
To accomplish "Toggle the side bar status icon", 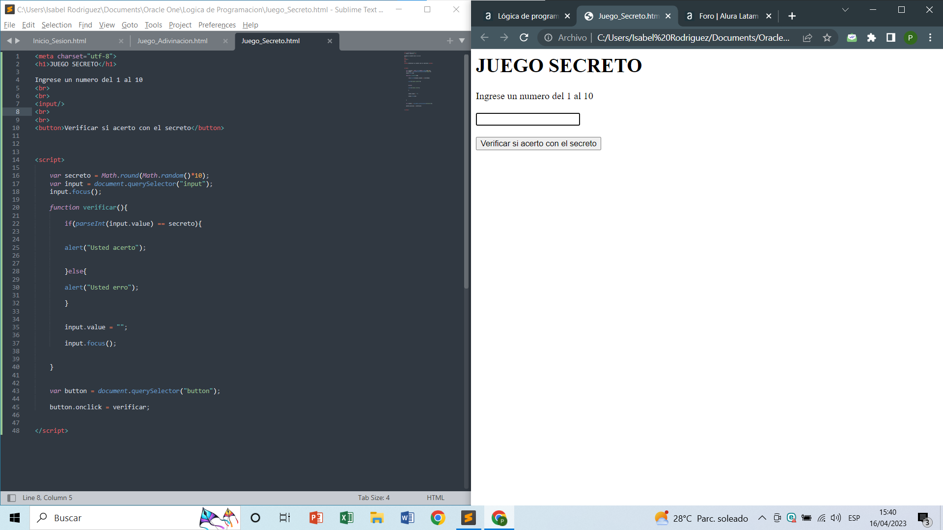I will (12, 498).
